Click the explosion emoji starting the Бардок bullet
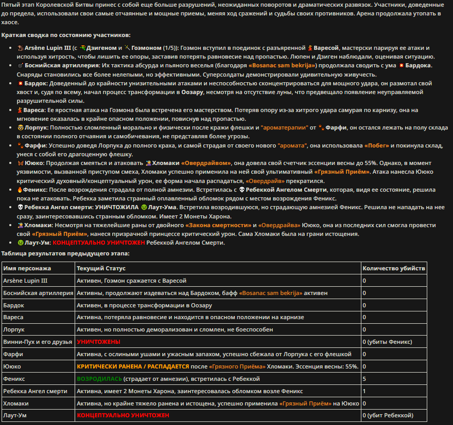 pos(20,83)
